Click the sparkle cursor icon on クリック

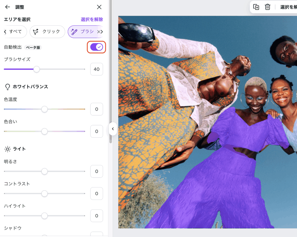[36, 32]
